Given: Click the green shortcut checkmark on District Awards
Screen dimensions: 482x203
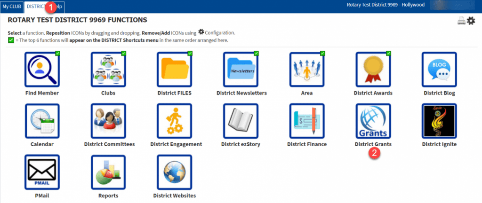Looking at the screenshot, I should 388,54.
